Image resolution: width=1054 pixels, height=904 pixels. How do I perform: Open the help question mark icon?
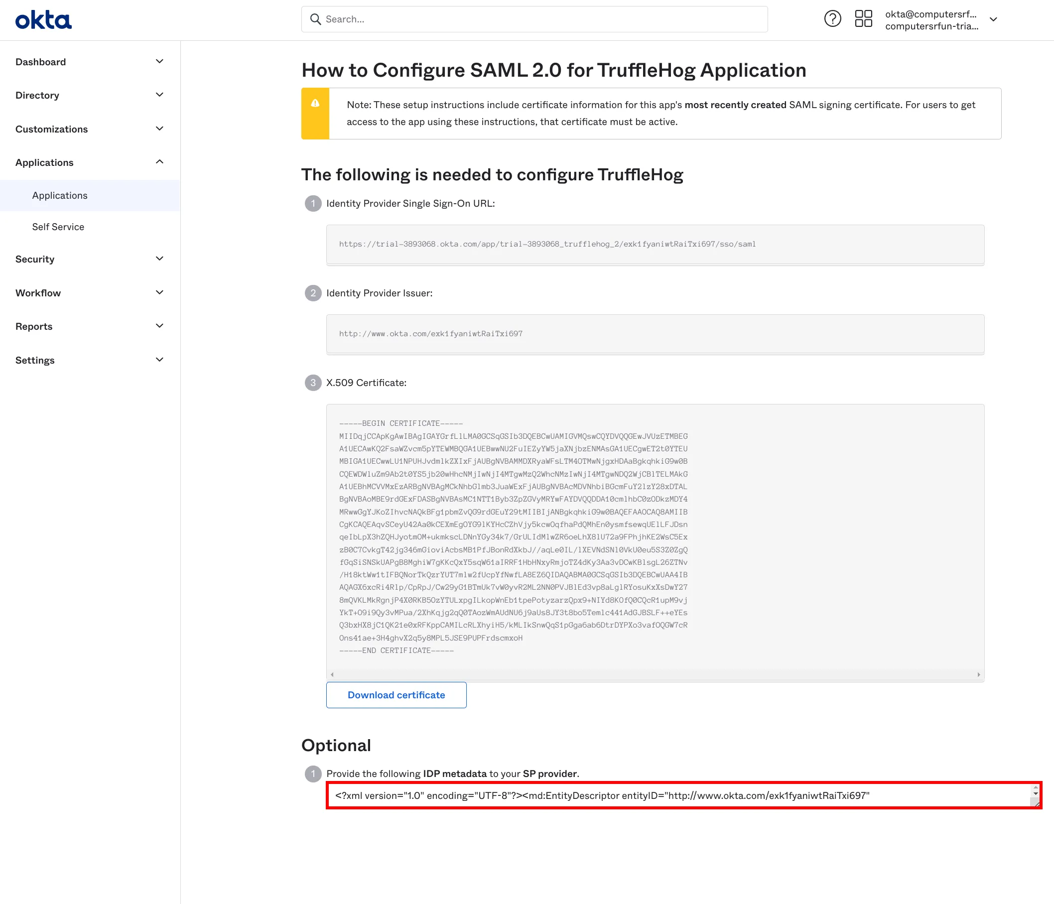[x=832, y=19]
